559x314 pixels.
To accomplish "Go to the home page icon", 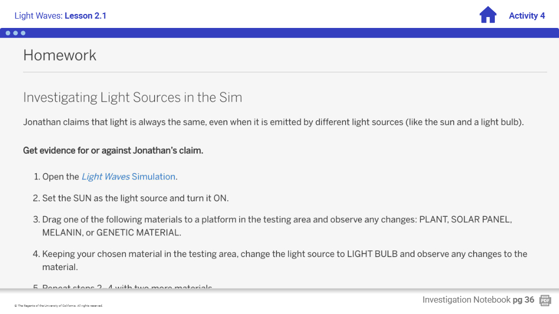I will tap(488, 15).
